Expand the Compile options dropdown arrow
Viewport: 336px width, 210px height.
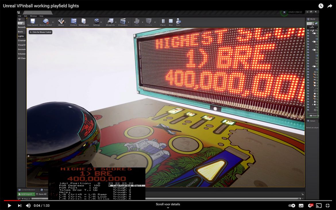pyautogui.click(x=155, y=22)
